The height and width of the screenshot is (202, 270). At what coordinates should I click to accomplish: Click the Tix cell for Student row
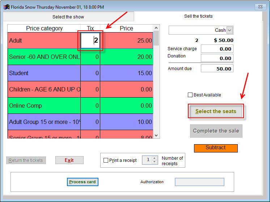90,73
